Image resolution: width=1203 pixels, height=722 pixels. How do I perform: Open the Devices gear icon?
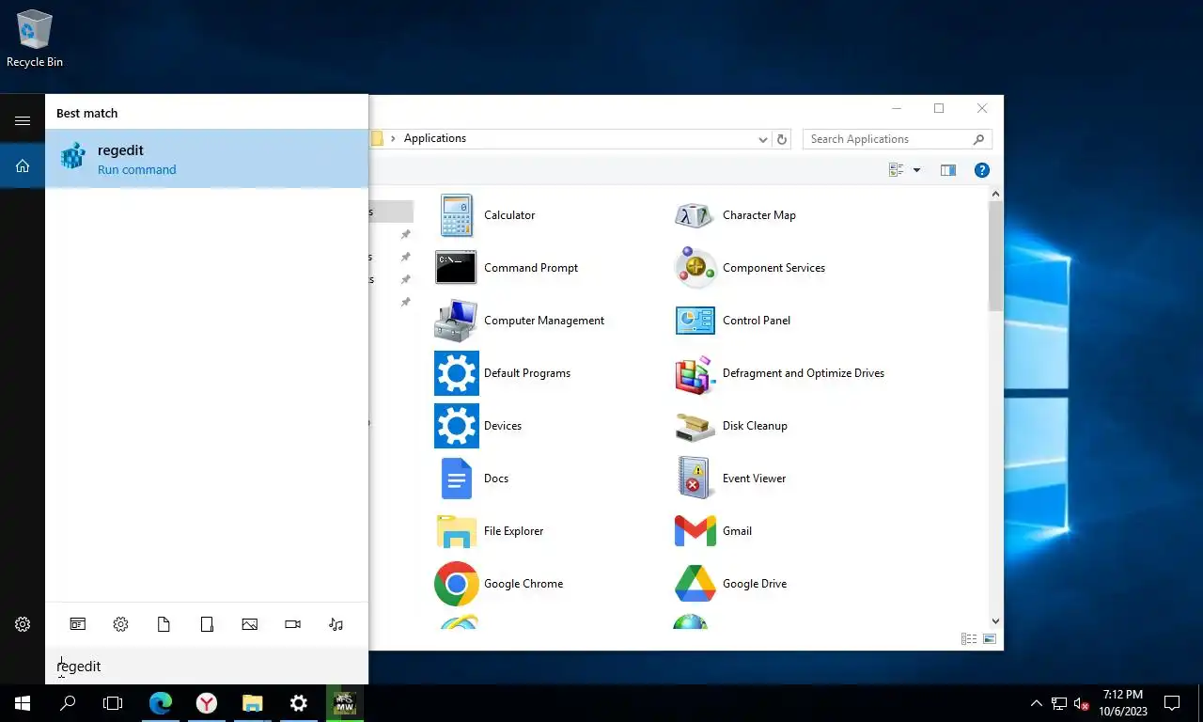point(457,426)
